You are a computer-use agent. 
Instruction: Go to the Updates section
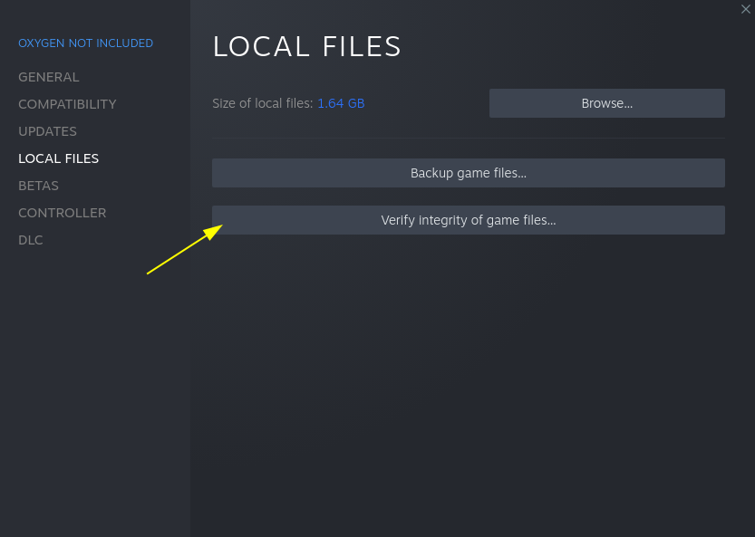(47, 131)
